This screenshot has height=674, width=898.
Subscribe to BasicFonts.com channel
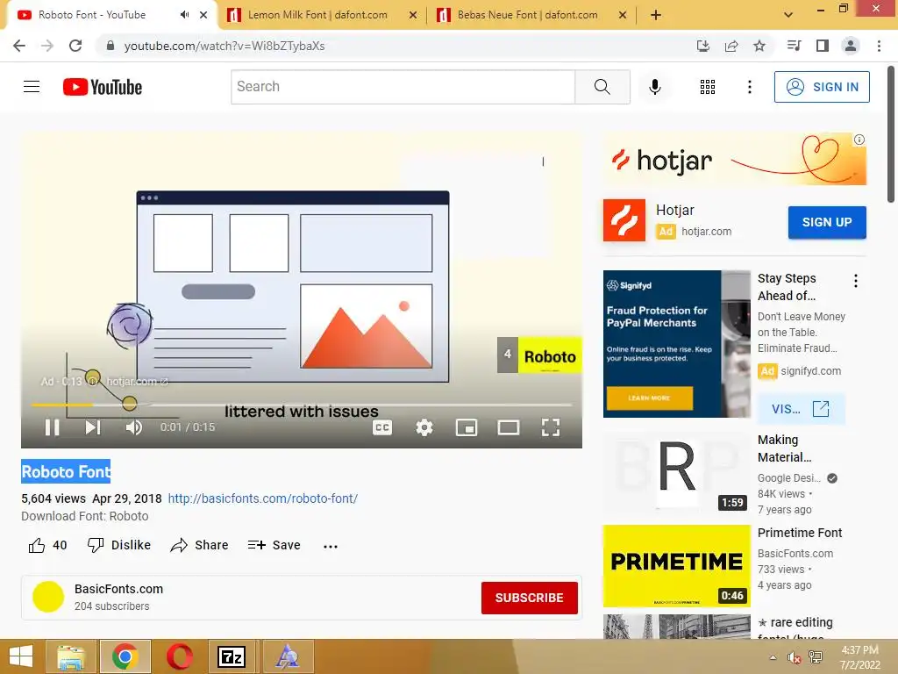tap(529, 598)
